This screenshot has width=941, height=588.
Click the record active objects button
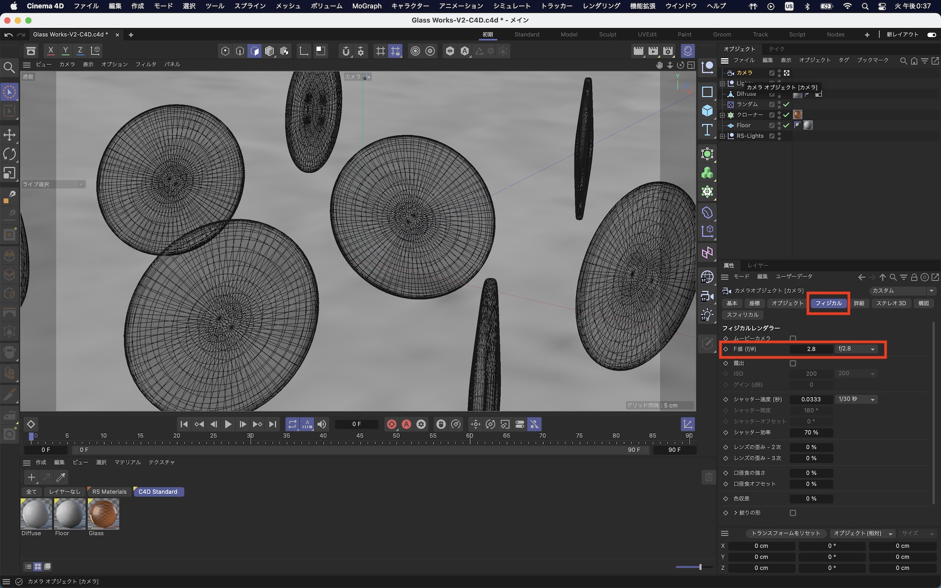[391, 424]
